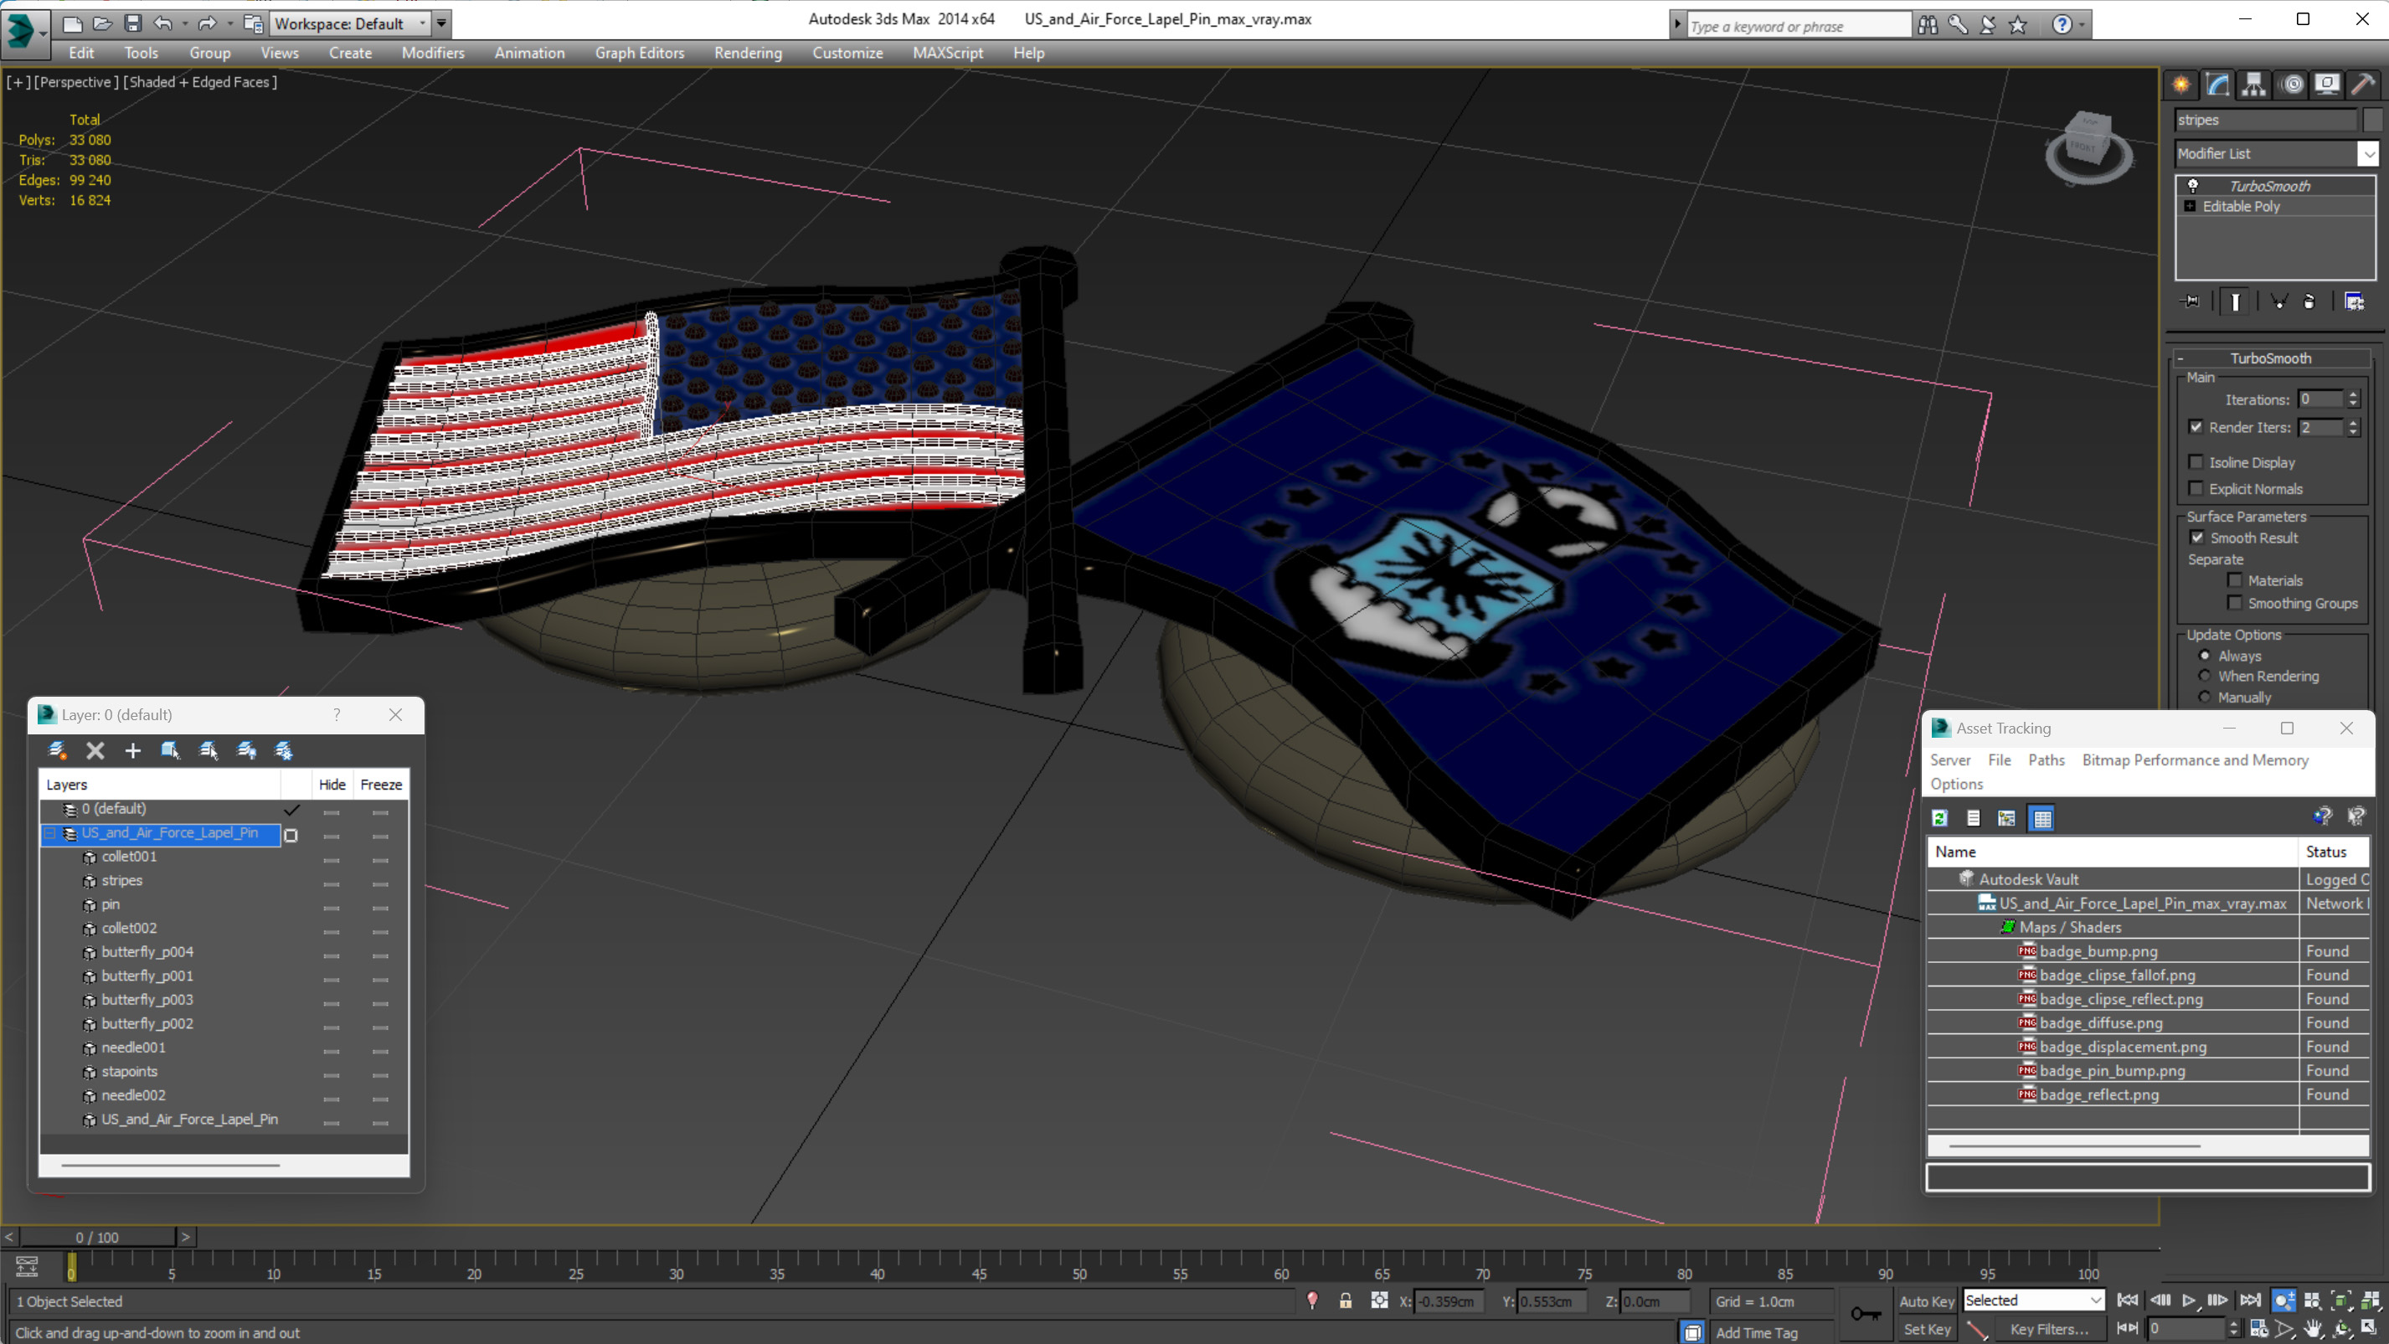The height and width of the screenshot is (1344, 2389).
Task: Collapse the US_and_Air_Force_Lapel_Pin layer tree
Action: click(50, 833)
